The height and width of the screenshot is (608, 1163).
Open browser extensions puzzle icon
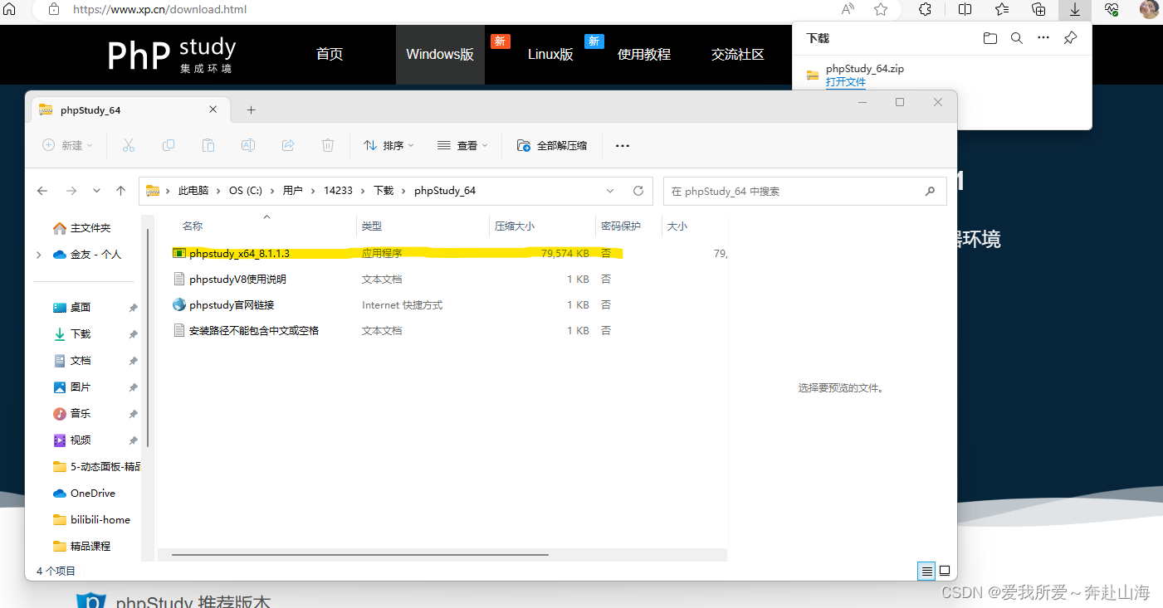click(925, 9)
